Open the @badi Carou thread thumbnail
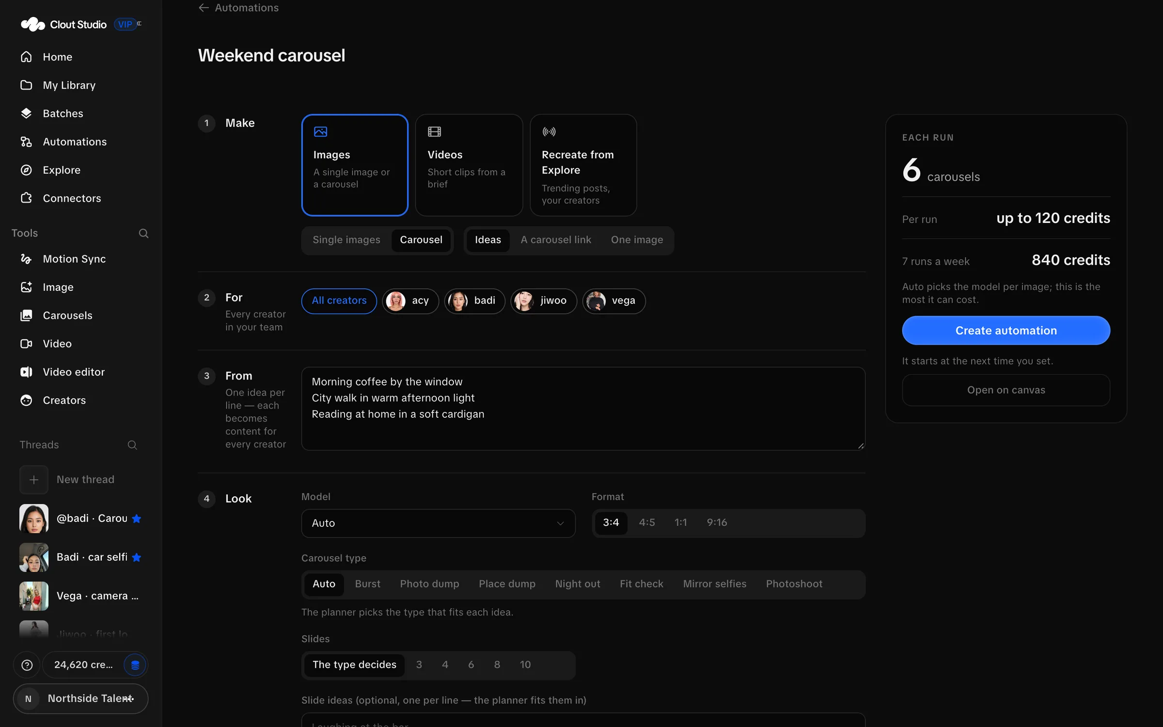Viewport: 1163px width, 727px height. coord(34,519)
